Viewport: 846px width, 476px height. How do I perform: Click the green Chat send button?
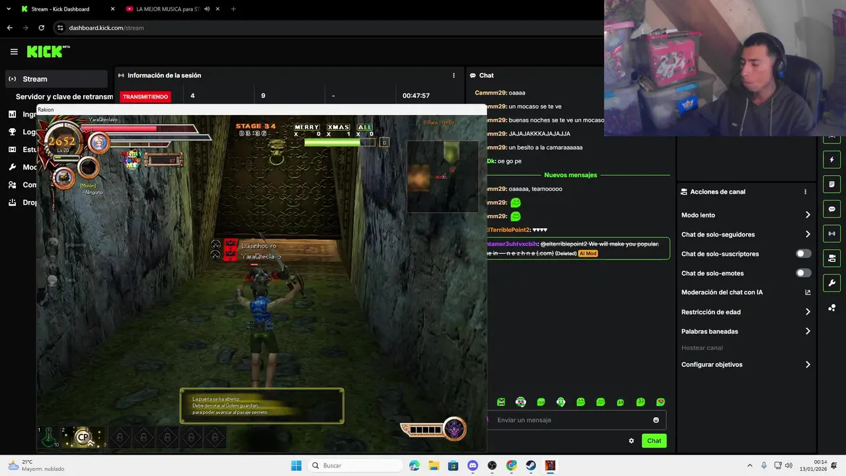pos(654,441)
